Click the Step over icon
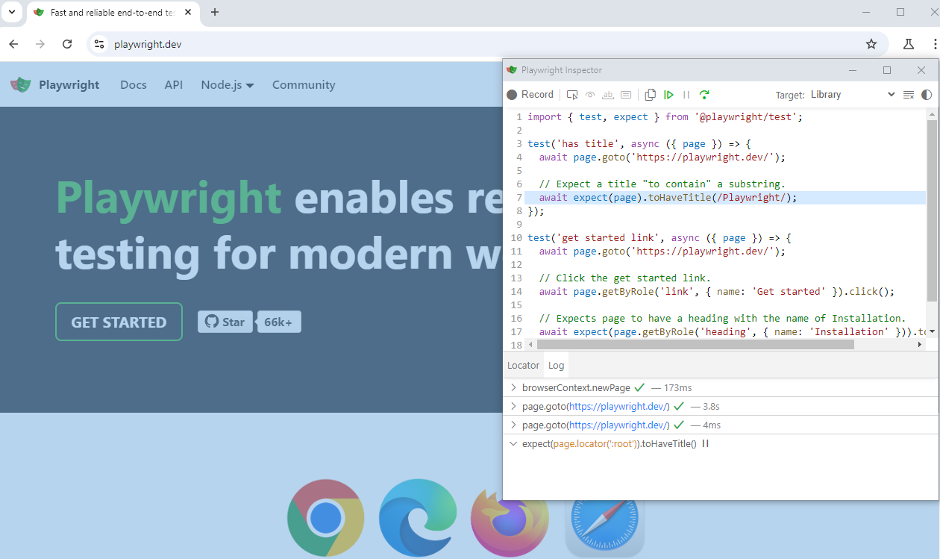Image resolution: width=940 pixels, height=559 pixels. (x=704, y=95)
